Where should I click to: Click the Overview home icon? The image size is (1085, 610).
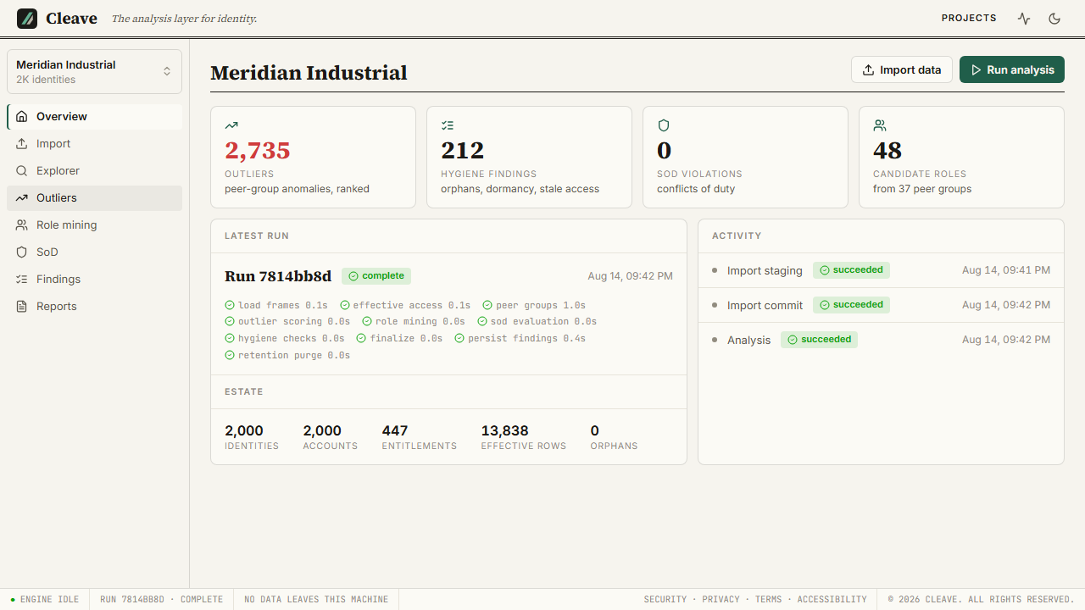point(22,117)
